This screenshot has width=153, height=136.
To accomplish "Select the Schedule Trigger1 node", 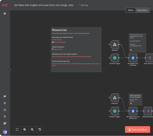I will pyautogui.click(x=115, y=111).
